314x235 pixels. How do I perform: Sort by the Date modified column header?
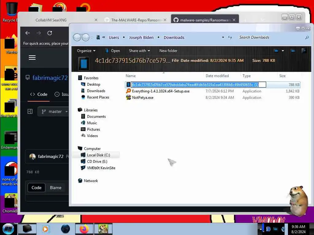click(217, 76)
